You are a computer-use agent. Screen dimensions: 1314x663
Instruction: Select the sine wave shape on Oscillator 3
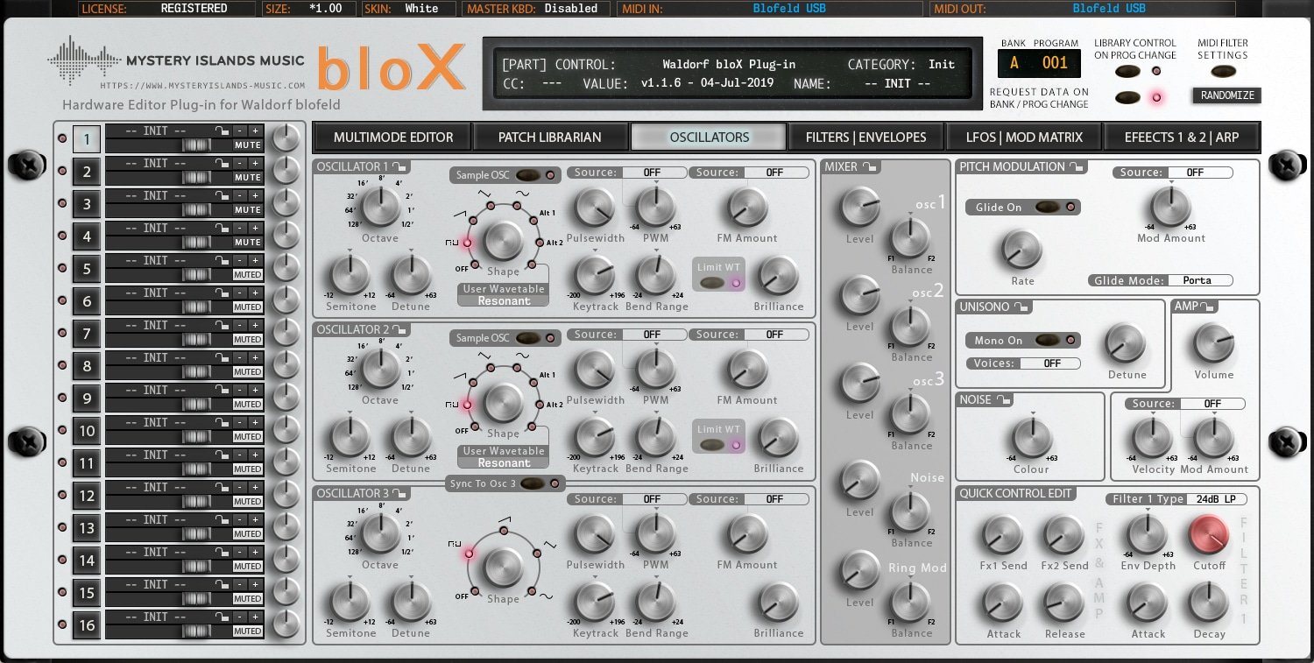[x=531, y=589]
